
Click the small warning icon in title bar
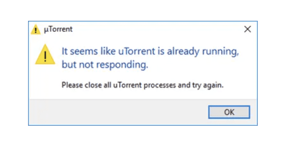[x=34, y=30]
